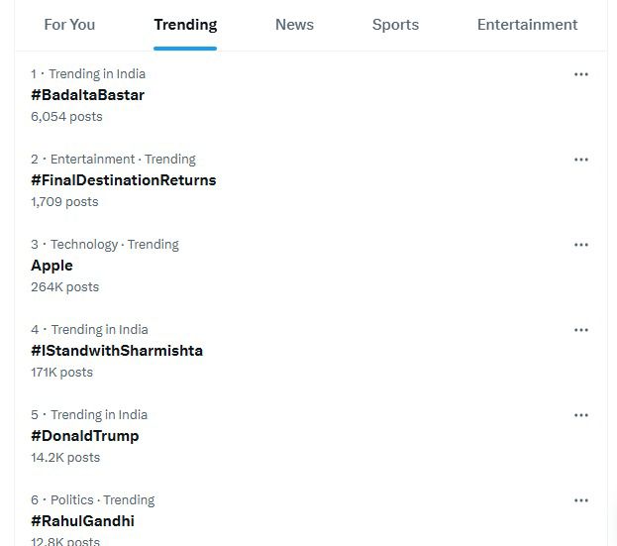Click the 6,054 posts count label

pos(66,117)
